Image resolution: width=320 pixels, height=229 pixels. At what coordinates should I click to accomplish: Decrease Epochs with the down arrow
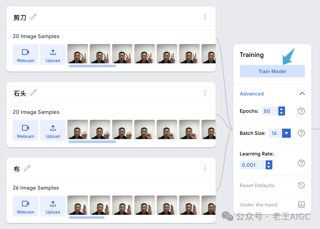(281, 113)
